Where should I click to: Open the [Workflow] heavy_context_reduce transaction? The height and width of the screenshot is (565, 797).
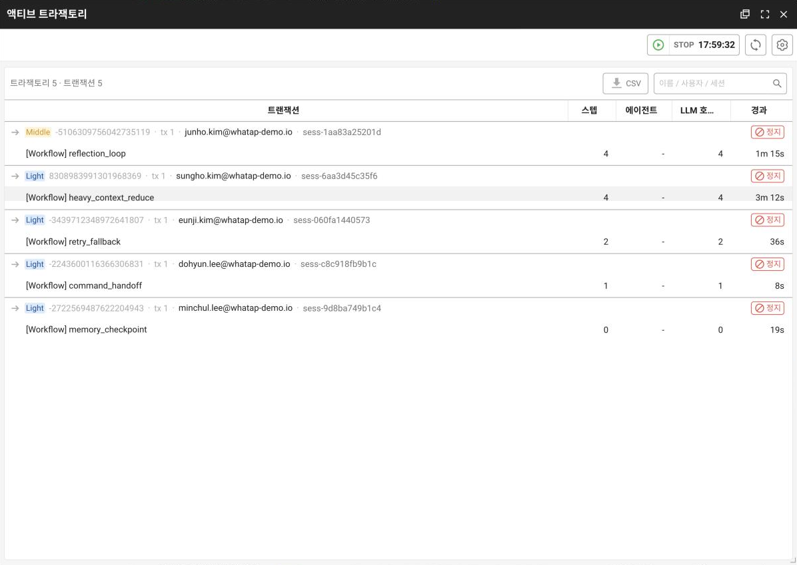(x=90, y=198)
